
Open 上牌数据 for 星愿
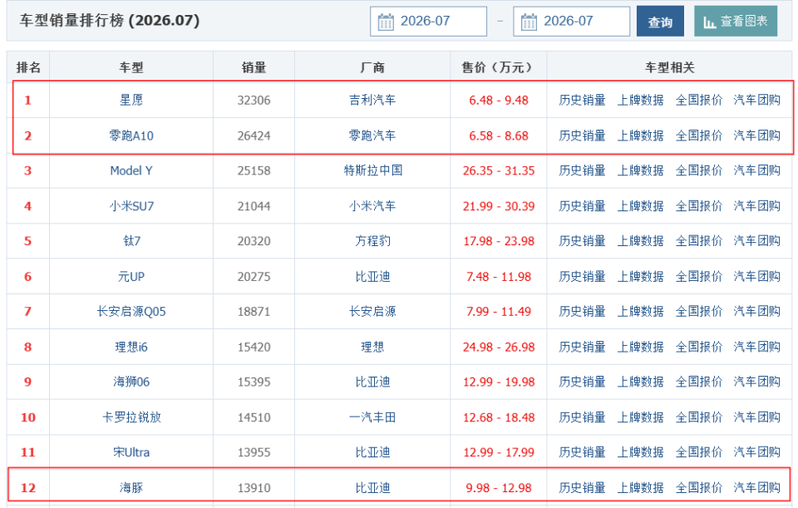[x=640, y=100]
